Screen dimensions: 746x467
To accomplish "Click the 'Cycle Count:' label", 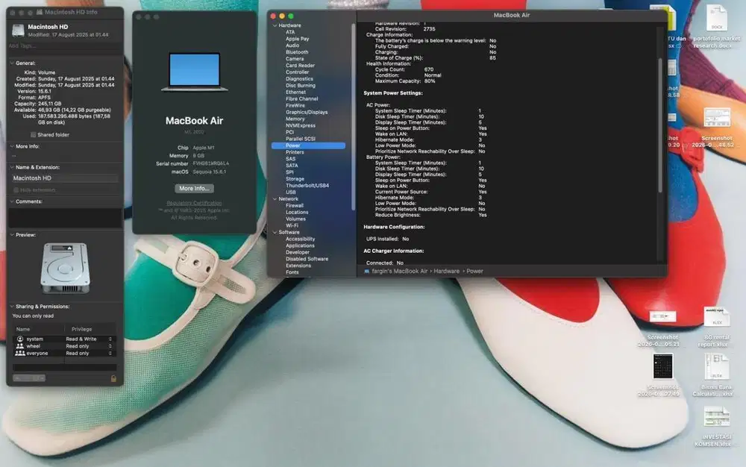I will [x=389, y=69].
